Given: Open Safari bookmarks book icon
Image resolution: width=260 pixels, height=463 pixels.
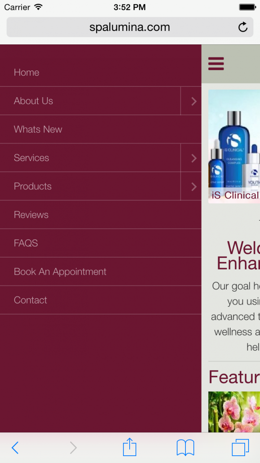Looking at the screenshot, I should (185, 448).
